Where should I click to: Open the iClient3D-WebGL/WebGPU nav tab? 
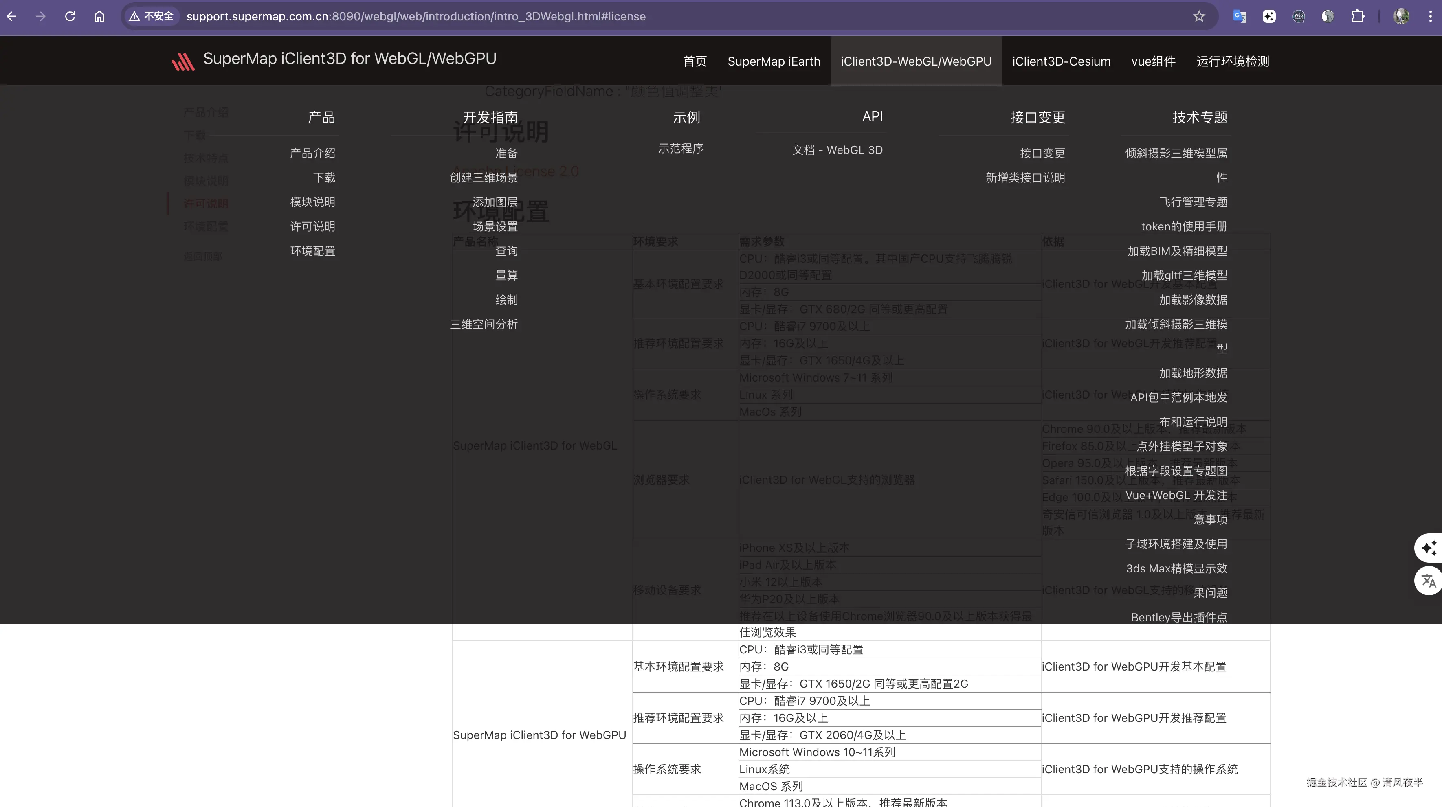pos(916,61)
